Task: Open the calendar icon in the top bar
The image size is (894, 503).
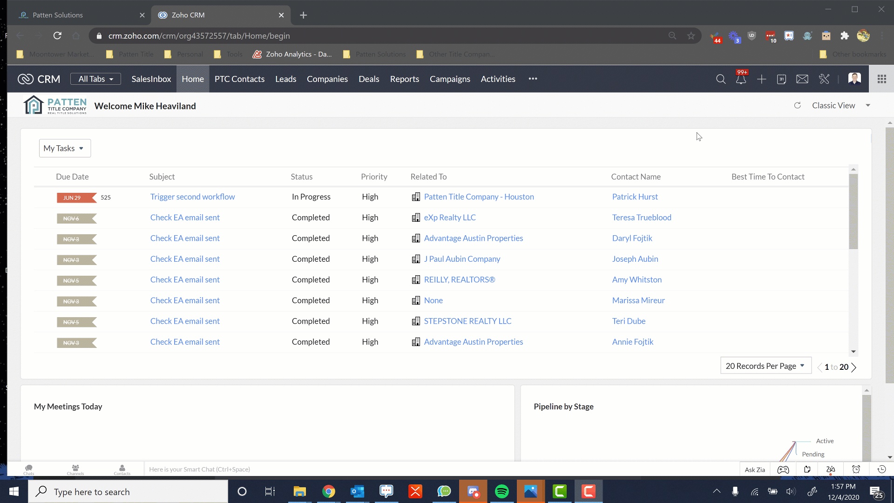Action: coord(781,79)
